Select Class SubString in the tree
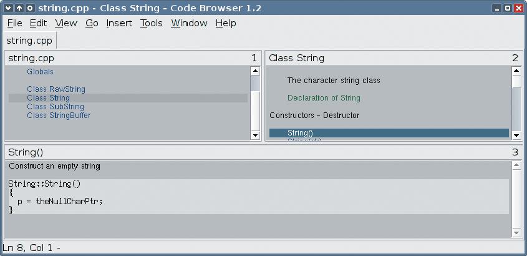 coord(56,107)
